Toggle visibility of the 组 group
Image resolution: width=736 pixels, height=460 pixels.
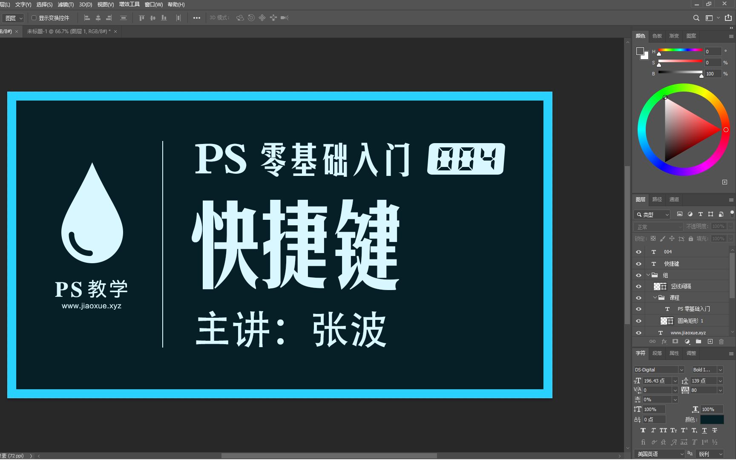[638, 275]
